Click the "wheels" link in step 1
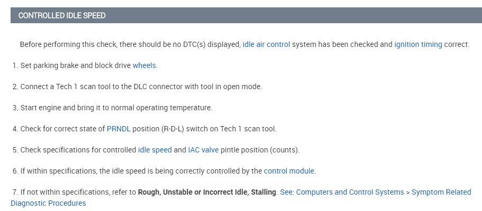Screen dimensions: 482x211 tap(144, 65)
